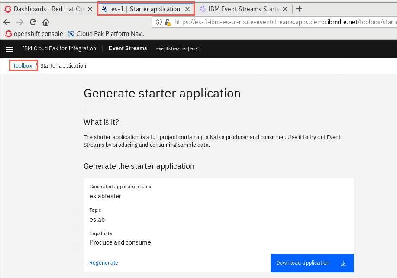The image size is (397, 278).
Task: Switch to Dashboards Red Hat OpenShift tab
Action: coord(45,9)
